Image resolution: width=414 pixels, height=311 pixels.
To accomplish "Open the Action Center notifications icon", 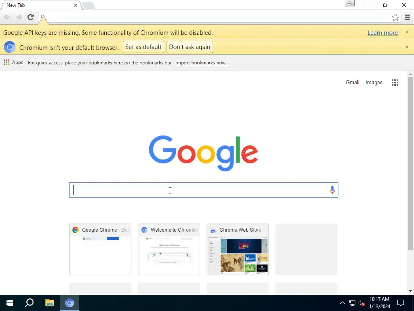I will click(x=401, y=303).
